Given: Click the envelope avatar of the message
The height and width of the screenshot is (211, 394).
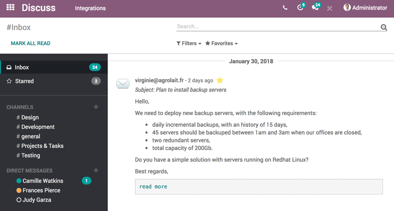Looking at the screenshot, I should [123, 84].
